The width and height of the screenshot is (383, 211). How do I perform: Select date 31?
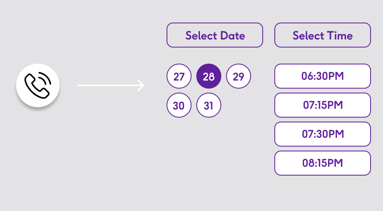pos(209,105)
